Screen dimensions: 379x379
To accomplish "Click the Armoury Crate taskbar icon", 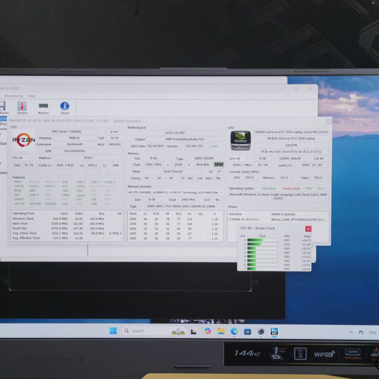I will tap(261, 331).
